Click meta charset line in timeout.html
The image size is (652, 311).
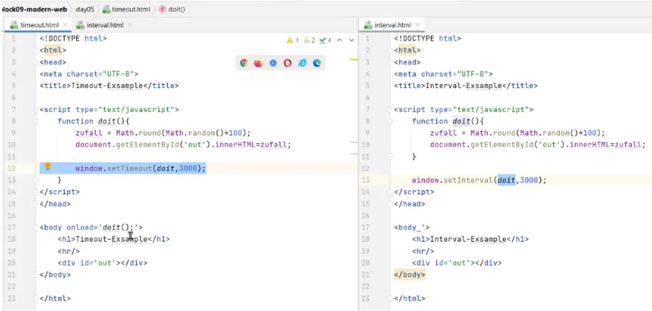(89, 74)
